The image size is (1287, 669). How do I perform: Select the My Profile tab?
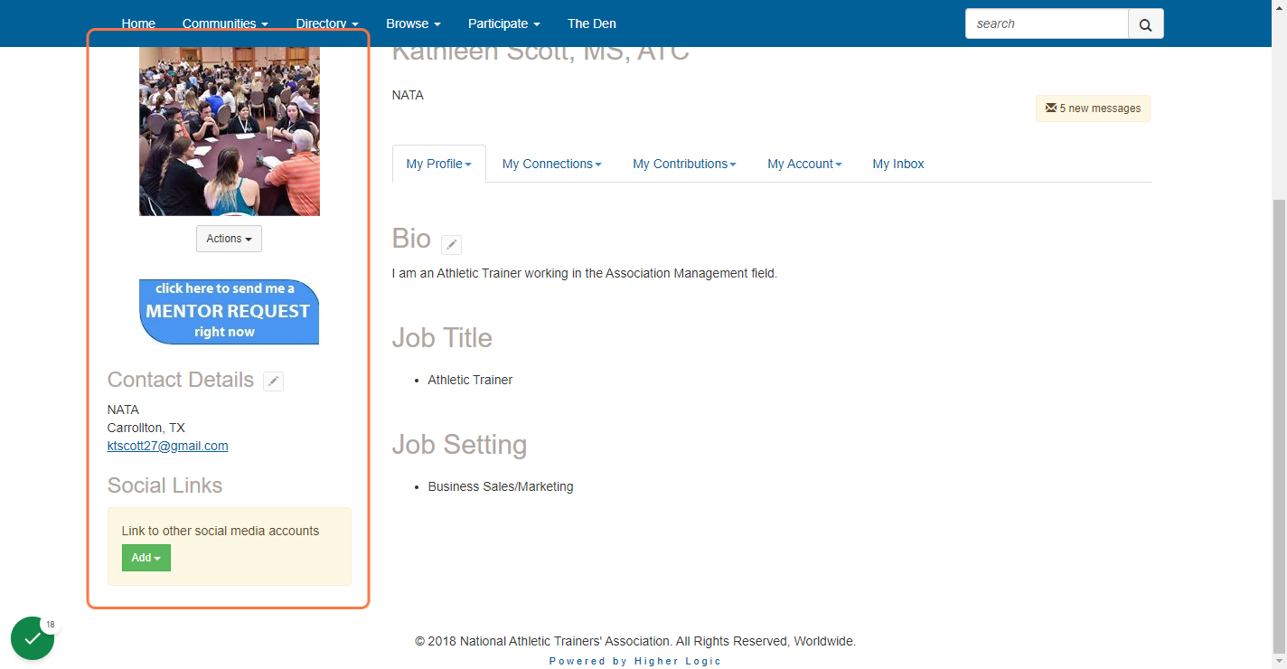point(439,164)
